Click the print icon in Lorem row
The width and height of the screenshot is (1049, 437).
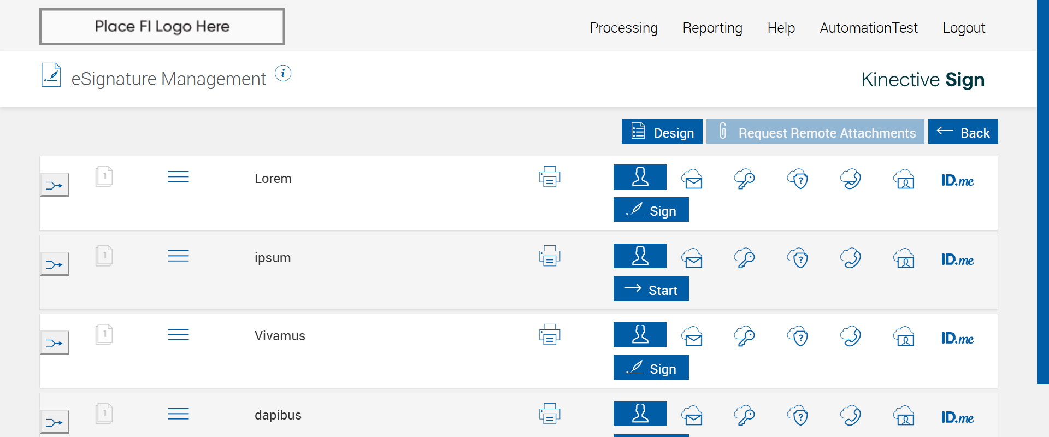(x=550, y=177)
